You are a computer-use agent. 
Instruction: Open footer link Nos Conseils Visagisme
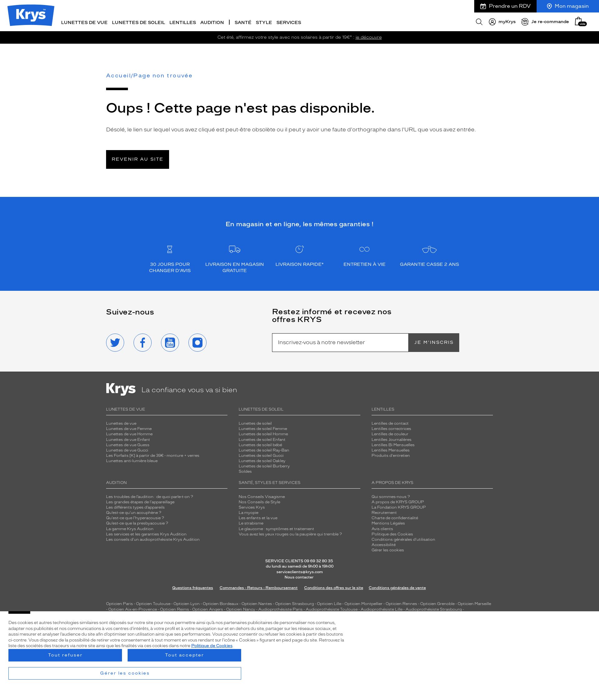tap(262, 496)
